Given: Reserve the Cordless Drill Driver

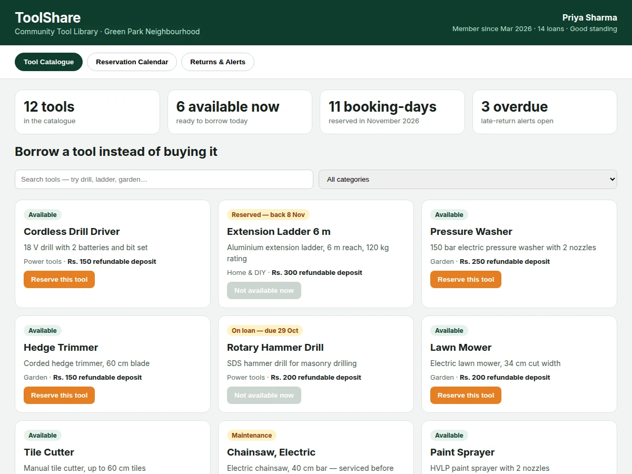Looking at the screenshot, I should click(x=59, y=279).
